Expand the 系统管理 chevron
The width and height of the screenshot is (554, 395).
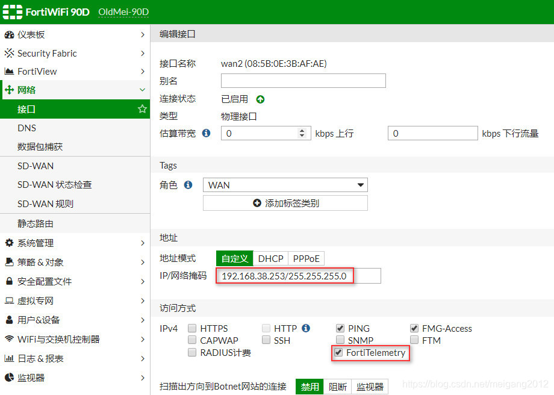click(142, 243)
